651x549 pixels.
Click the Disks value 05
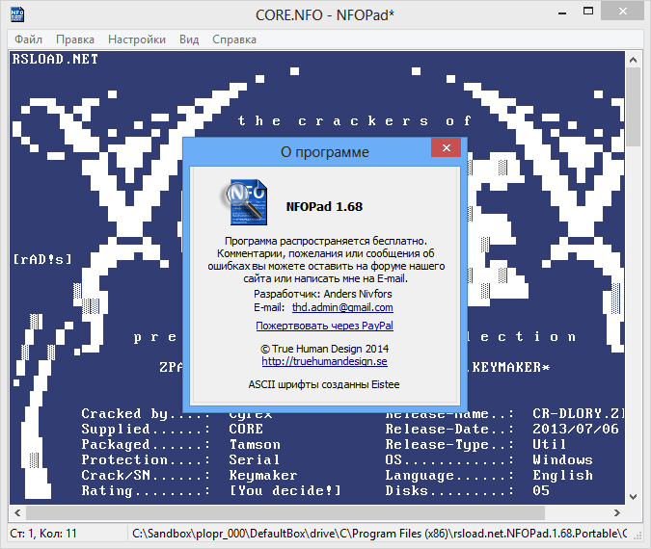(x=541, y=490)
